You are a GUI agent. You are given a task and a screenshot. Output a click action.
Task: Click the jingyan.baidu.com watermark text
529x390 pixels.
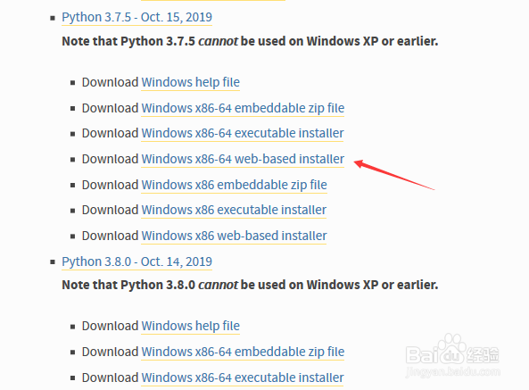pos(453,372)
